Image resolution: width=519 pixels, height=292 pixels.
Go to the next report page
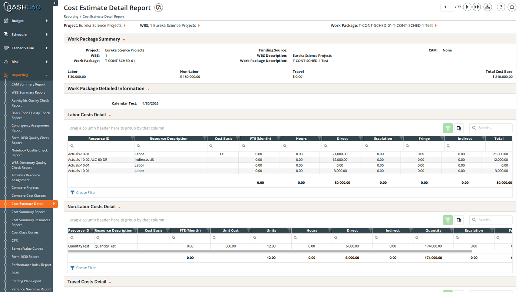(x=467, y=7)
